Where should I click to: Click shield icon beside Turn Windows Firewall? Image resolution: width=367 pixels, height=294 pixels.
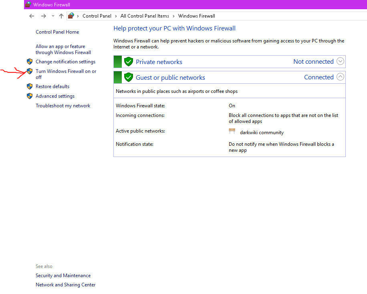30,71
